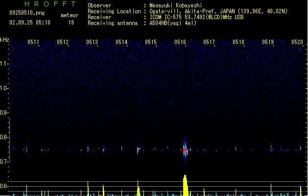Click the 0520 time marker

297,42
